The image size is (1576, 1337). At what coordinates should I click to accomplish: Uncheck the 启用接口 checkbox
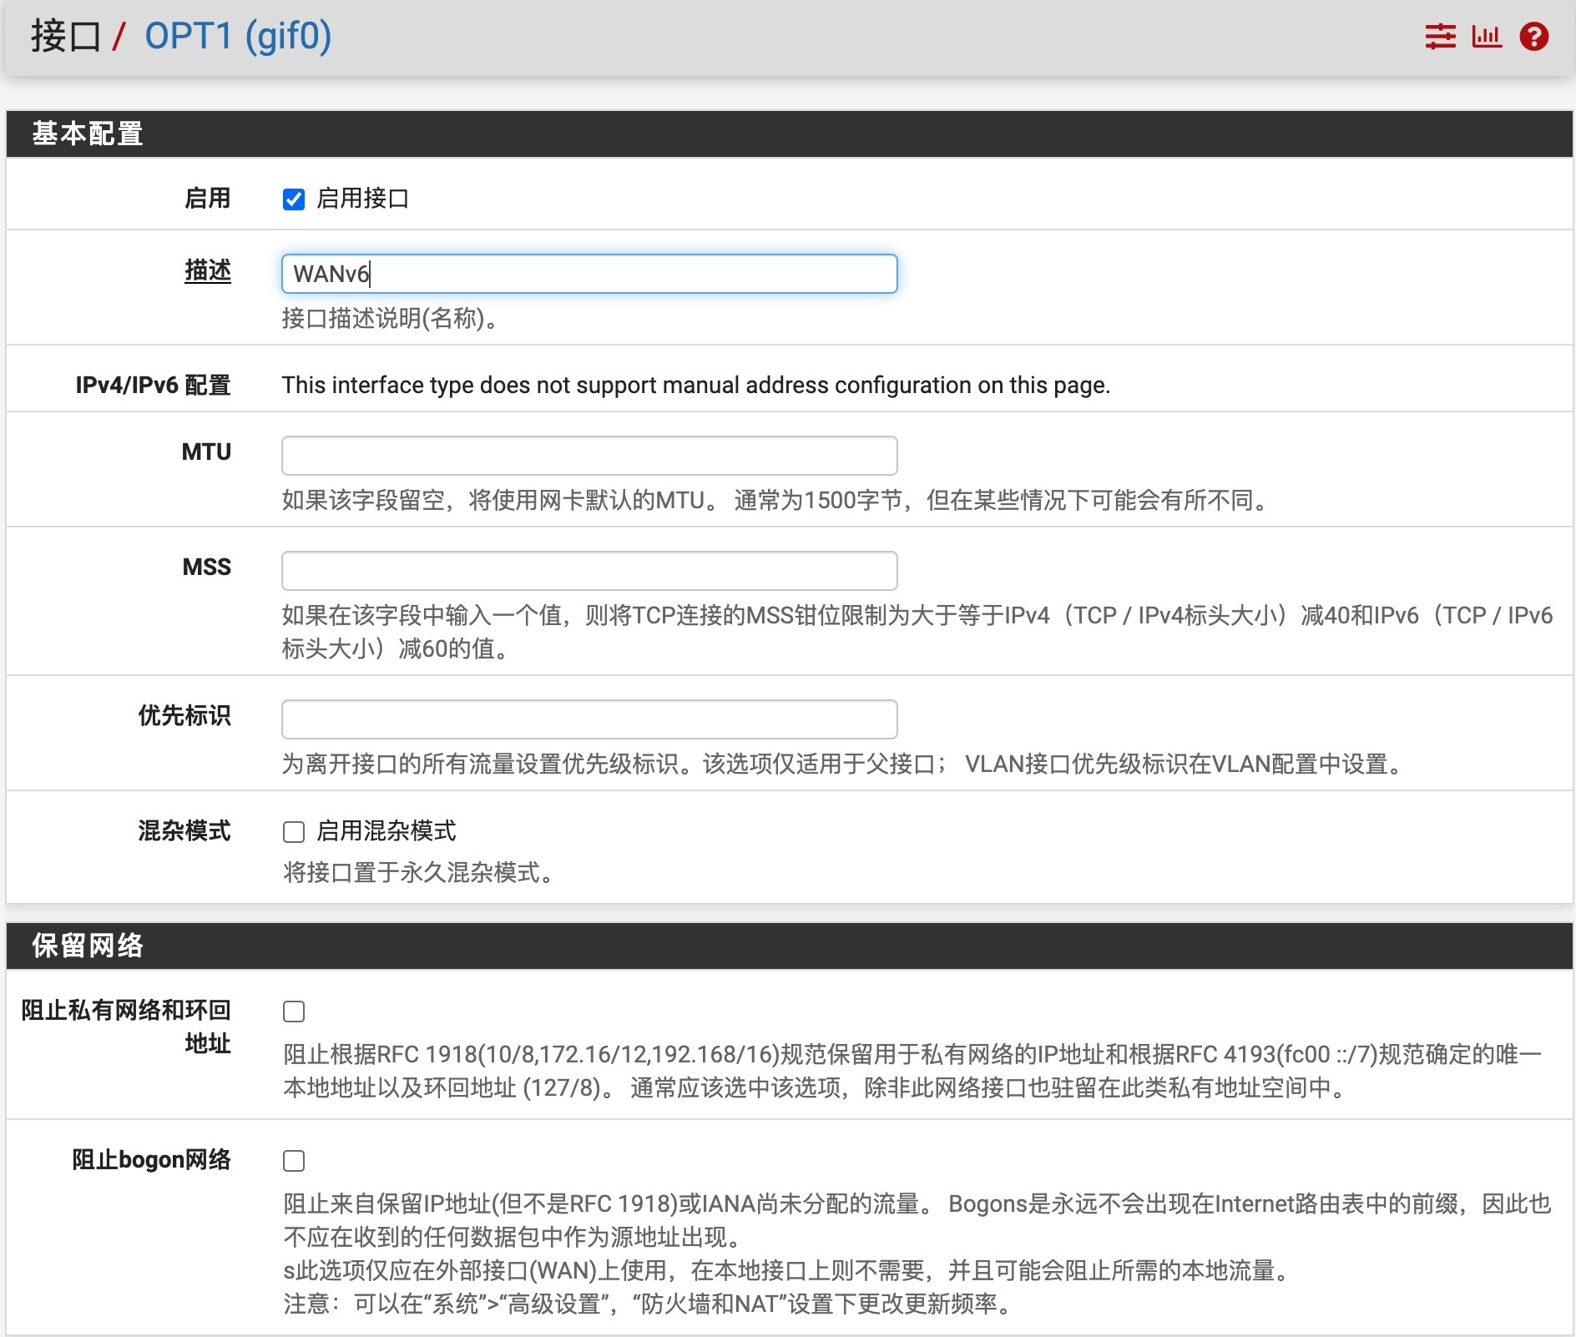coord(294,199)
